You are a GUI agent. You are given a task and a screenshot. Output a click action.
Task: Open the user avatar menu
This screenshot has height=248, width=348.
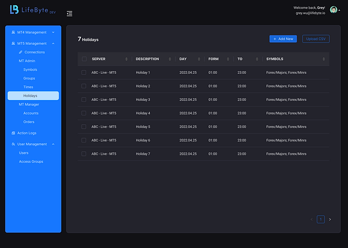[x=333, y=10]
